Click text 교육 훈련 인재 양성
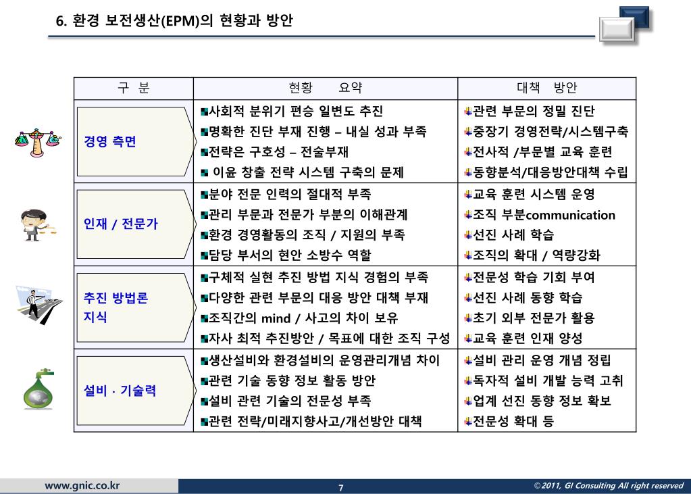This screenshot has width=691, height=494. coord(528,339)
